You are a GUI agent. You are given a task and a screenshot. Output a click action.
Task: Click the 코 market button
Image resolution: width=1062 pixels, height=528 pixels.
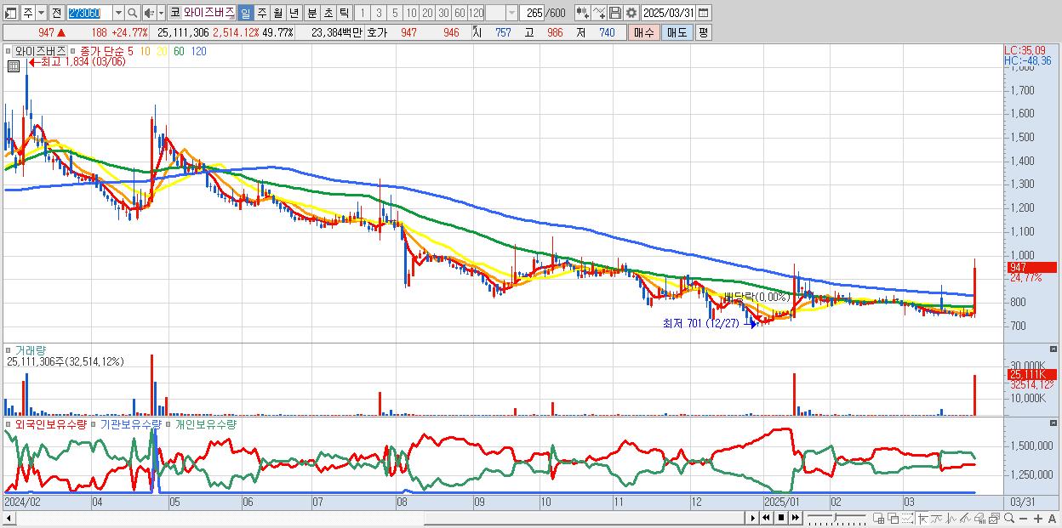point(175,13)
